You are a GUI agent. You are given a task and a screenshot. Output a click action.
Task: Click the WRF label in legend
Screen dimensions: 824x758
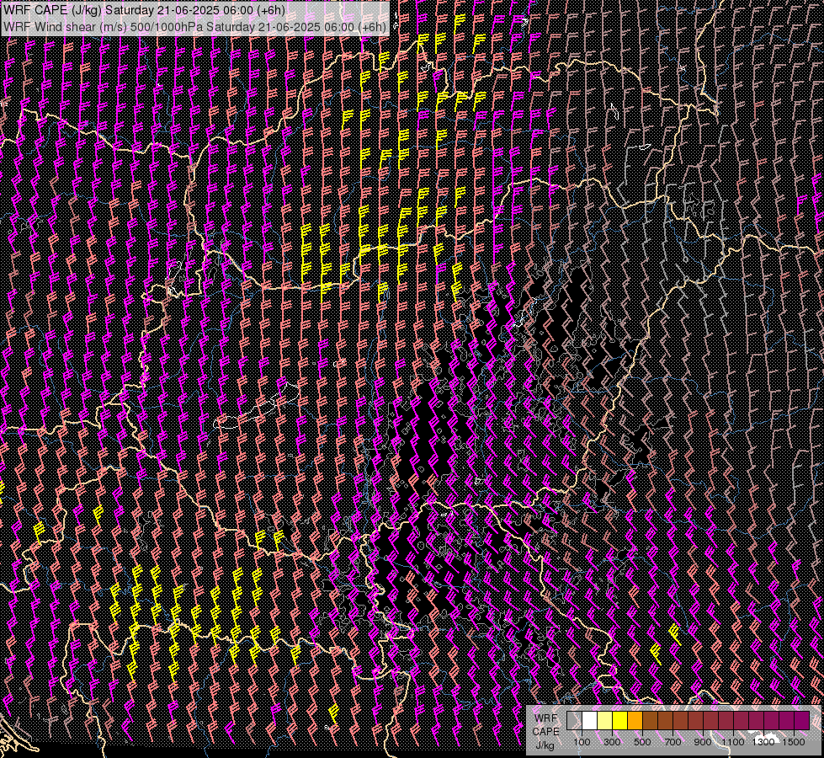click(545, 718)
